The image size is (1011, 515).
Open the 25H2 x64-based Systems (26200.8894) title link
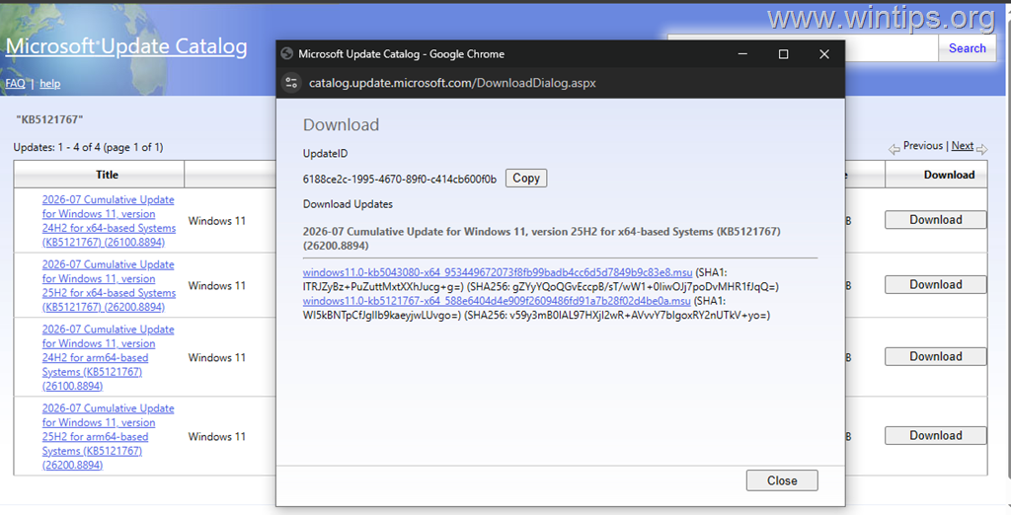click(x=109, y=285)
